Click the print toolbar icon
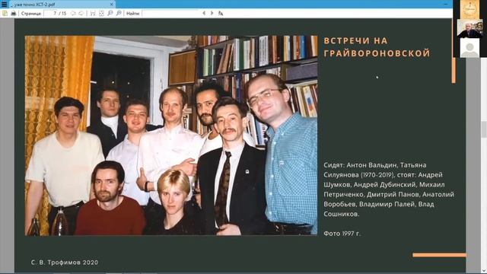This screenshot has height=274, width=487. point(14,14)
